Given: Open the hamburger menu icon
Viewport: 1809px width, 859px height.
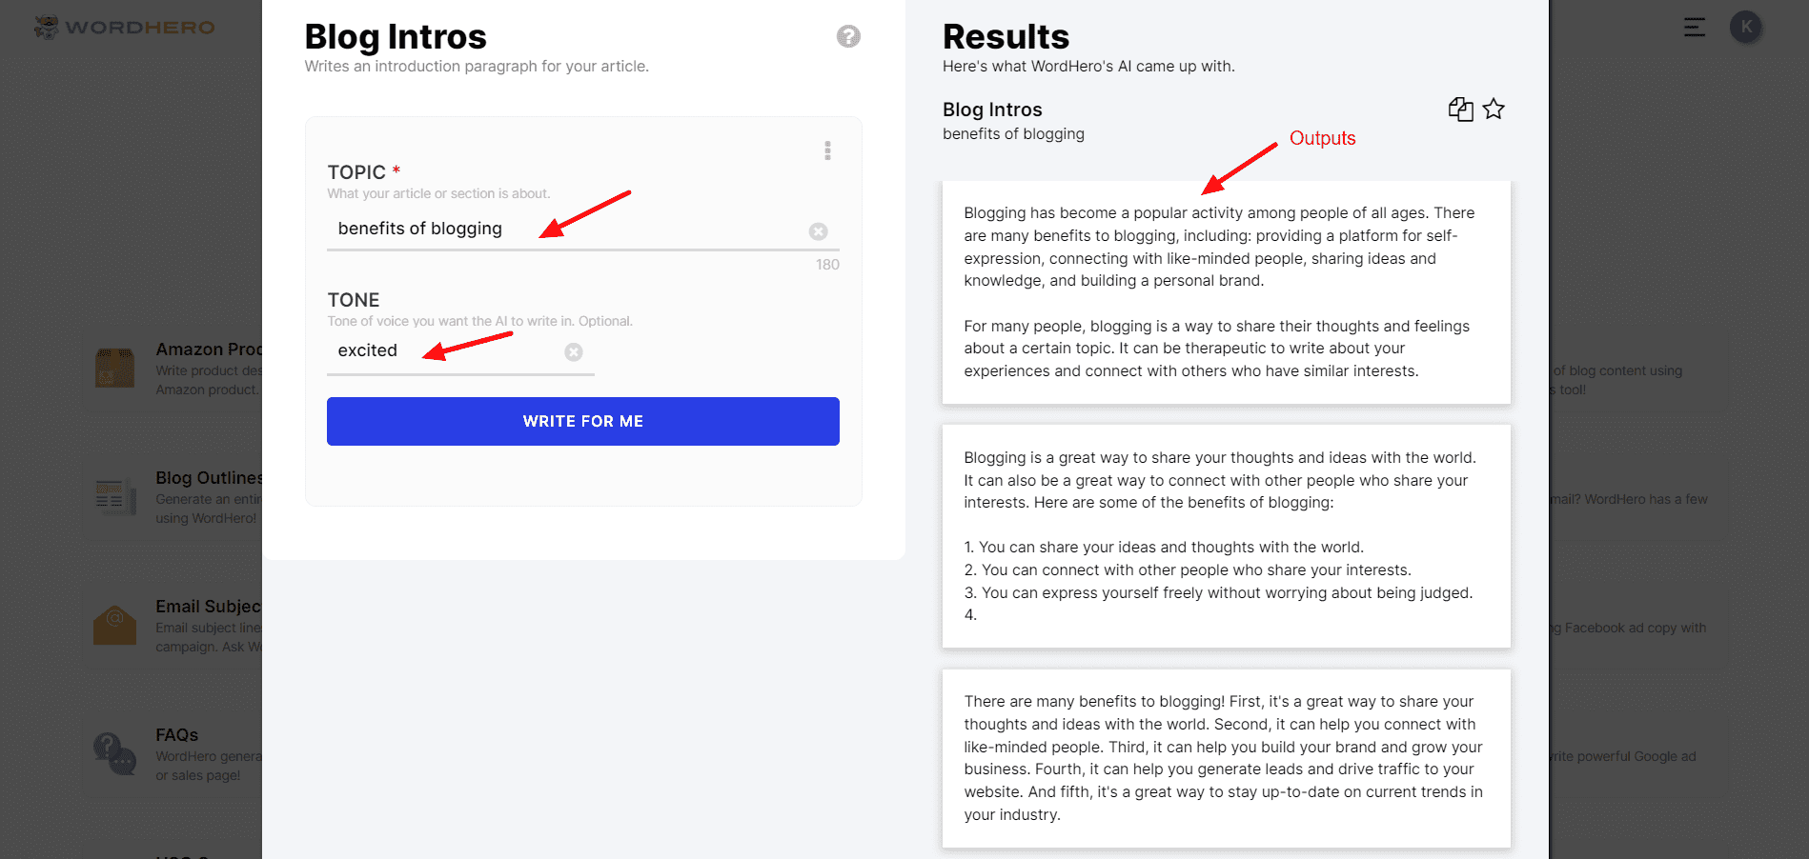Looking at the screenshot, I should (1694, 27).
